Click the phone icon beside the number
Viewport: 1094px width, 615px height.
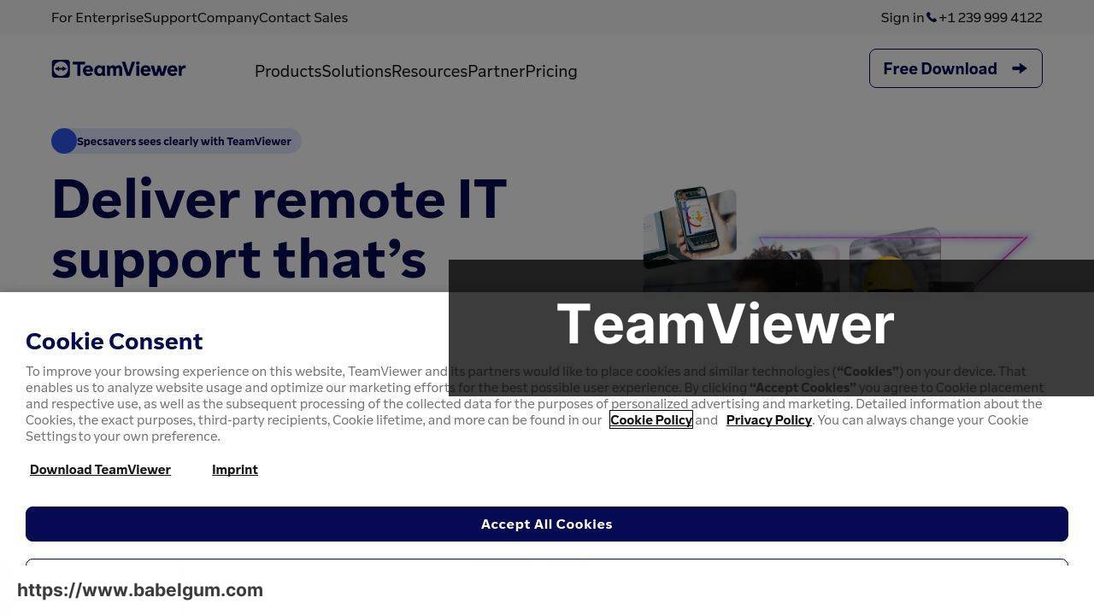932,17
